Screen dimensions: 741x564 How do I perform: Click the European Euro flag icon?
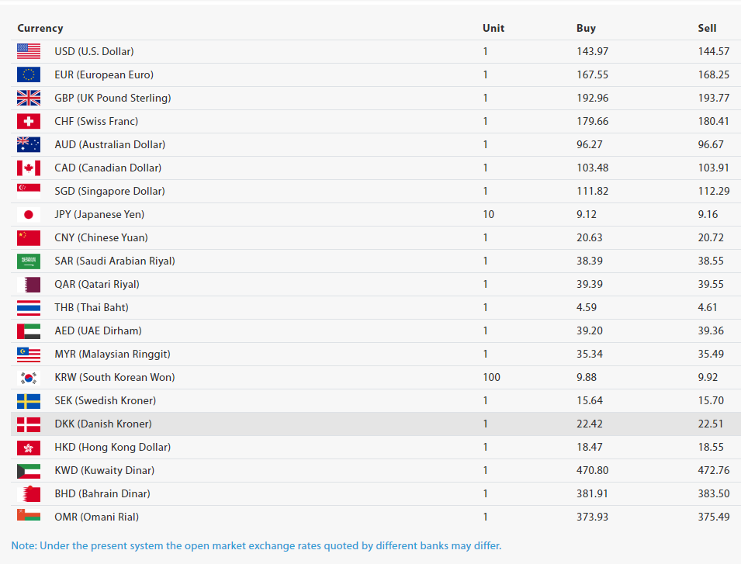click(x=29, y=74)
